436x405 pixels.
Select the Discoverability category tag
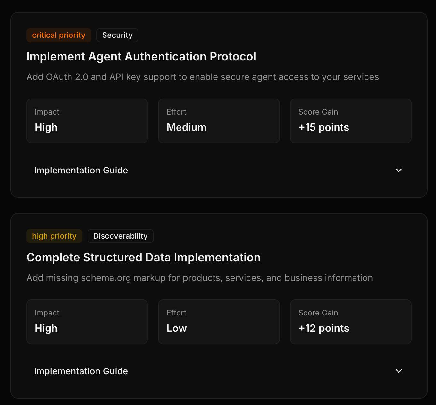click(x=120, y=236)
